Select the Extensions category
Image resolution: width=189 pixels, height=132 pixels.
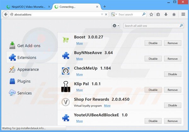coord(32,58)
